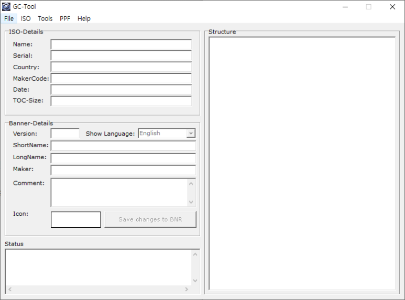Click the LongName input field
This screenshot has width=405, height=300.
pos(123,158)
